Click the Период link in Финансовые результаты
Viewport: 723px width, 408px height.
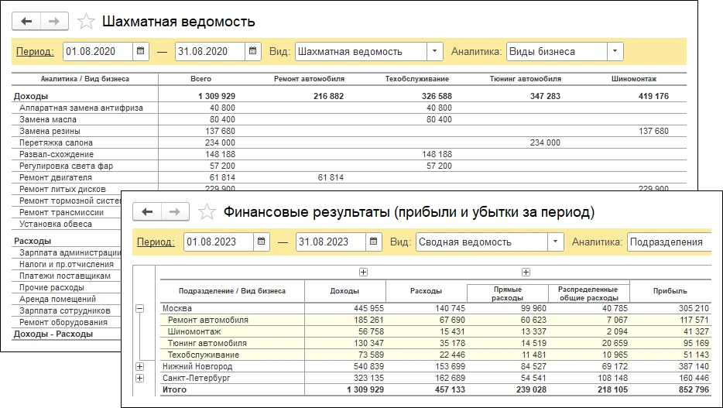click(x=156, y=242)
